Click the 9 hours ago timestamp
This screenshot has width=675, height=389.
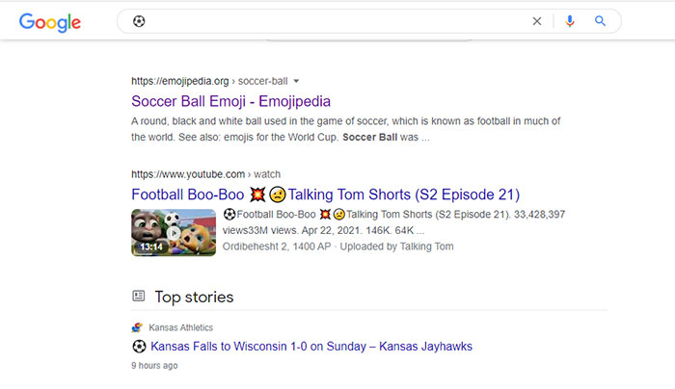154,366
